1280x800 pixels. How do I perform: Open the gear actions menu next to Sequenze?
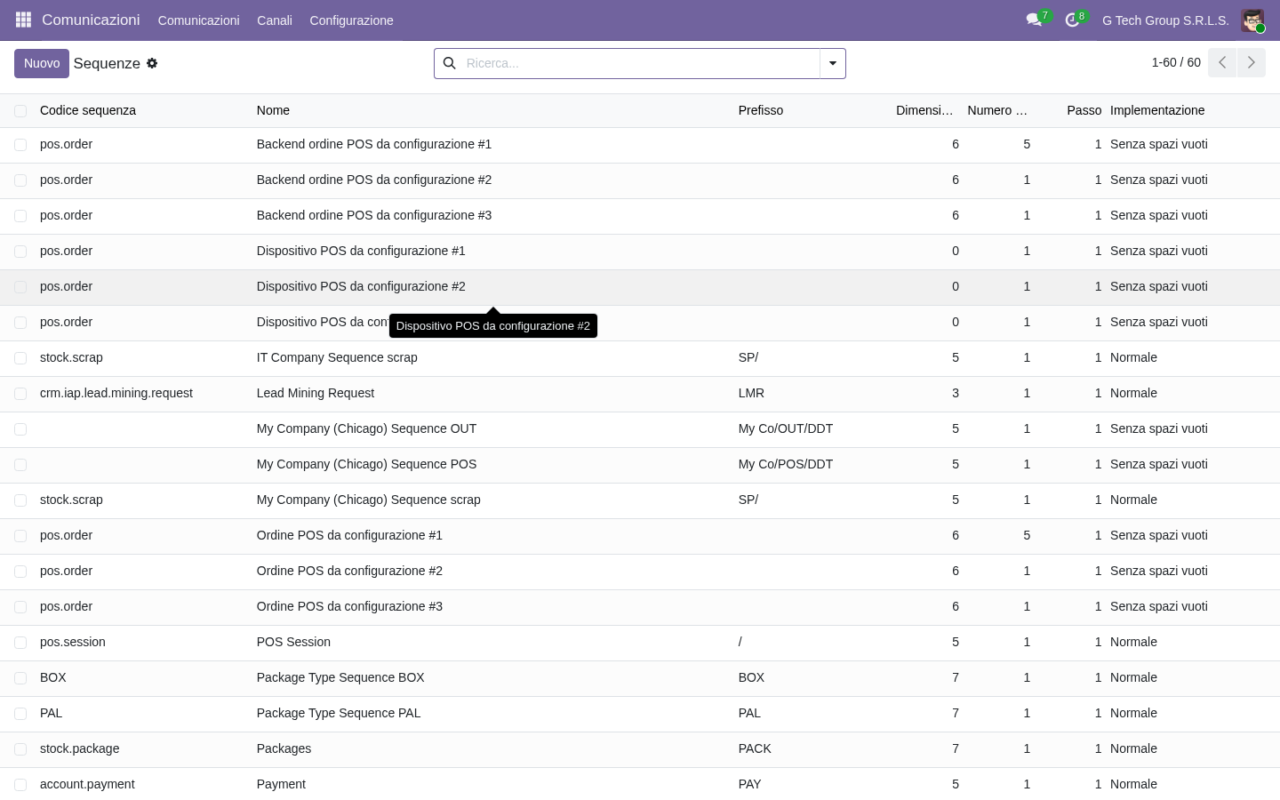(152, 63)
